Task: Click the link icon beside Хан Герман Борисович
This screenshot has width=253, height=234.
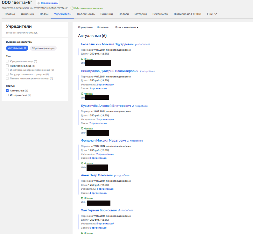Action: (x=119, y=210)
